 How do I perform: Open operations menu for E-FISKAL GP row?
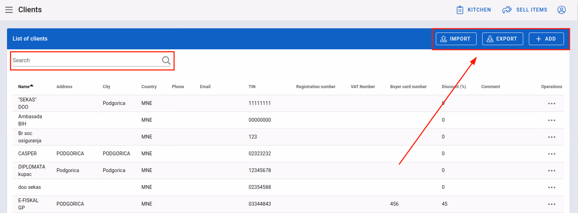(551, 204)
